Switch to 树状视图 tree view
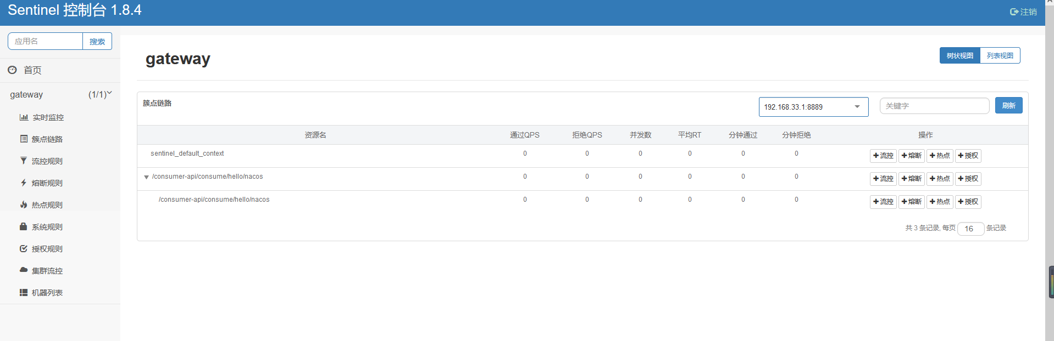The image size is (1054, 341). [x=959, y=56]
